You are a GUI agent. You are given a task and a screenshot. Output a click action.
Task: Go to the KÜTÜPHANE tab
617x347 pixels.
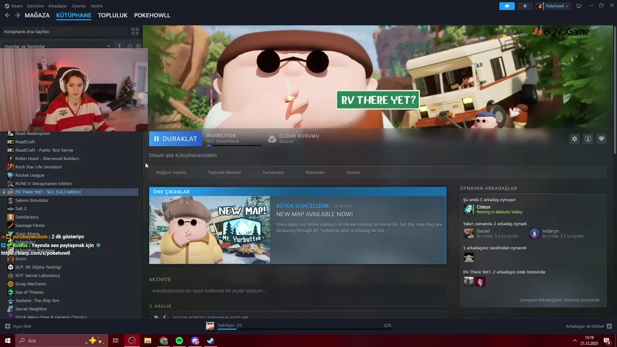[x=74, y=15]
